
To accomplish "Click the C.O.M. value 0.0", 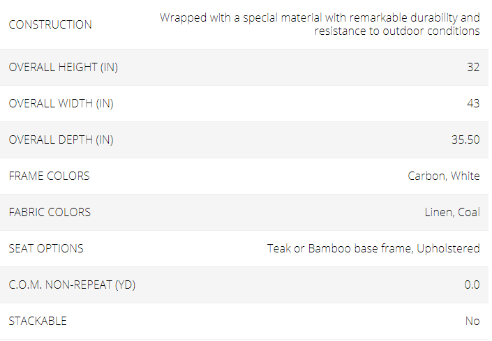I will click(472, 285).
